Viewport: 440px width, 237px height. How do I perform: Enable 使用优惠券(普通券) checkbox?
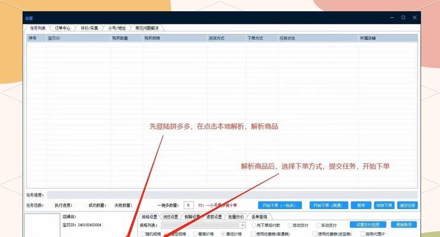click(x=270, y=234)
